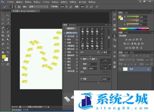Open the Clone Source icon in dock
The height and width of the screenshot is (112, 154).
[115, 46]
